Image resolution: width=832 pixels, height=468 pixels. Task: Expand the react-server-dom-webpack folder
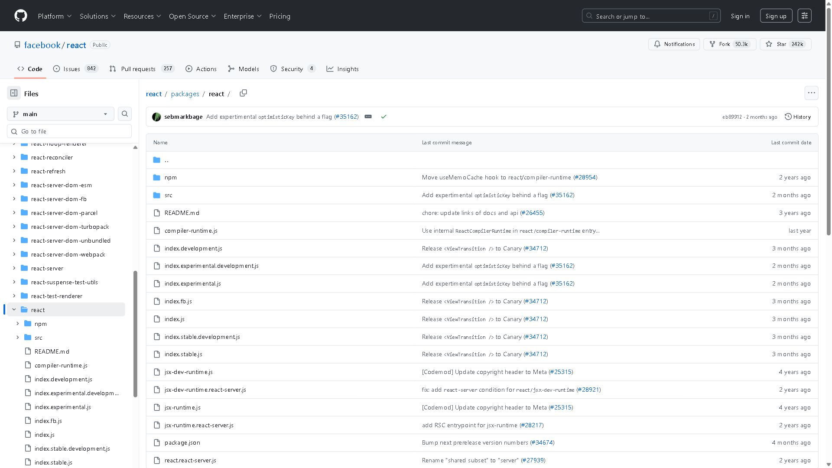coord(14,254)
